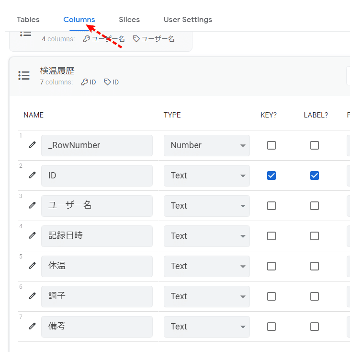Image resolution: width=350 pixels, height=352 pixels.
Task: Open the edit pencil for ユーザー名 column
Action: (x=32, y=205)
